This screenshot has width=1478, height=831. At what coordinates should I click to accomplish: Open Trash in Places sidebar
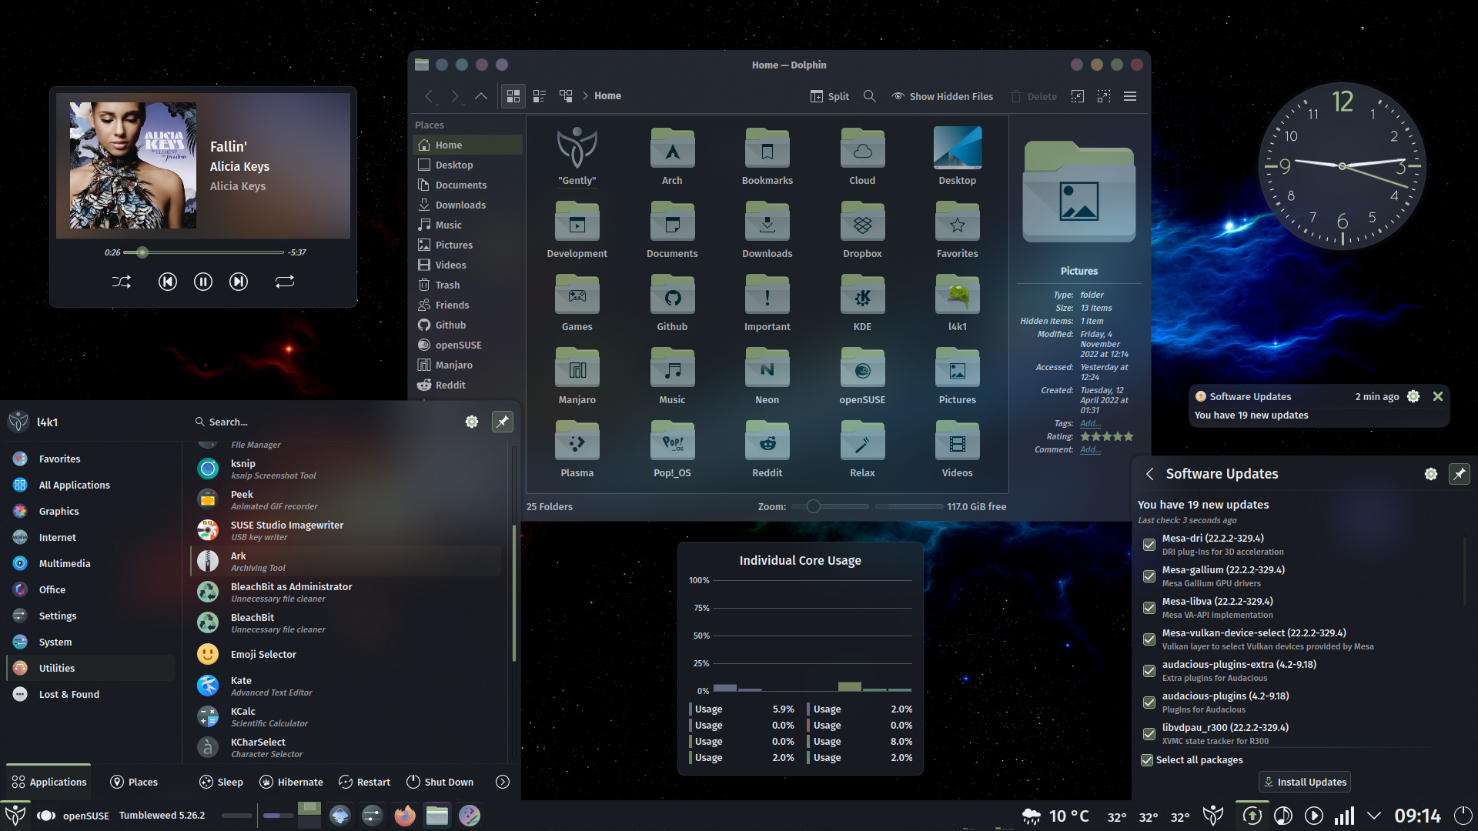pos(467,285)
